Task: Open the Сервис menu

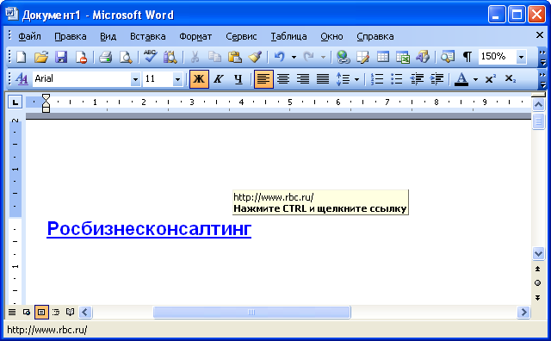Action: click(x=241, y=36)
